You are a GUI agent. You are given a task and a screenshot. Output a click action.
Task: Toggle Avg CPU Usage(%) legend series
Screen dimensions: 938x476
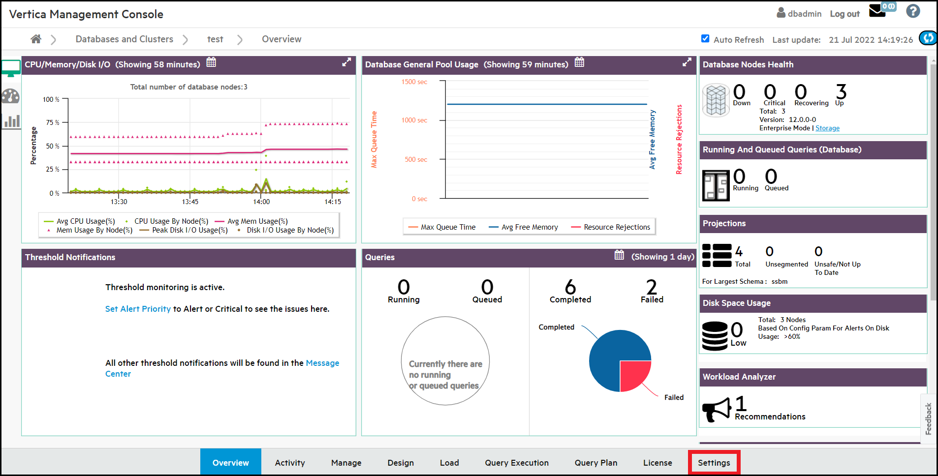click(x=80, y=221)
